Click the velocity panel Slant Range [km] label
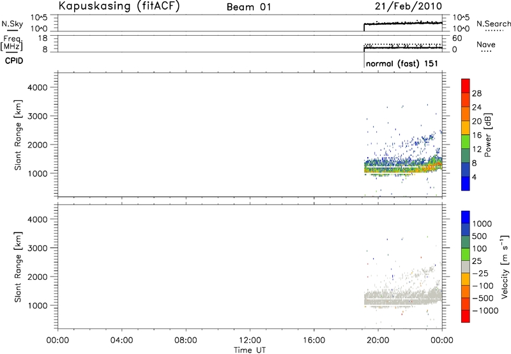Screen dimensions: 511x354 coord(18,267)
